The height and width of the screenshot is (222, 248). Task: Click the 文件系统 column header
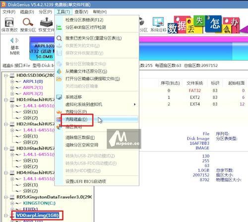pyautogui.click(x=194, y=83)
